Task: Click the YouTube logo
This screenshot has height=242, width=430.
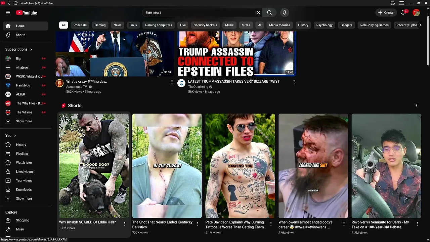Action: click(x=26, y=12)
